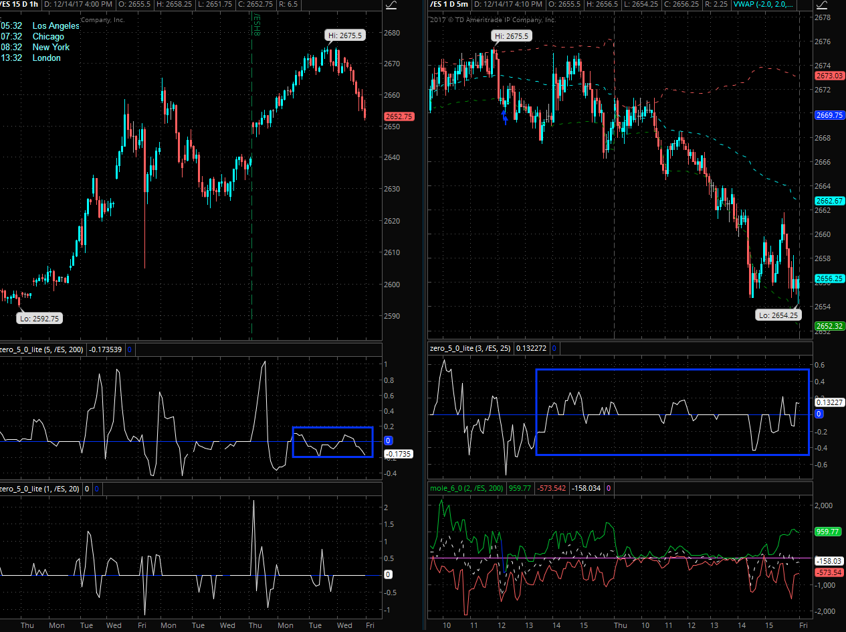Click the zero_5_0_lite (3, /ES, 25) study label
Screen dimensions: 846x632
469,349
